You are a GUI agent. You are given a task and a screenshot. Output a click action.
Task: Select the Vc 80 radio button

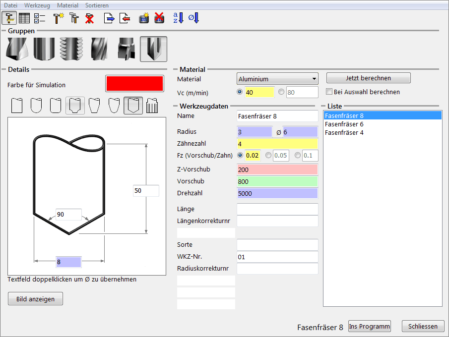[281, 92]
